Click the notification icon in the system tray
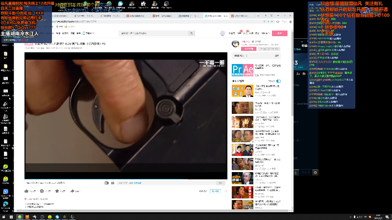Screen dimensions: 392x220 pyautogui.click(x=387, y=217)
